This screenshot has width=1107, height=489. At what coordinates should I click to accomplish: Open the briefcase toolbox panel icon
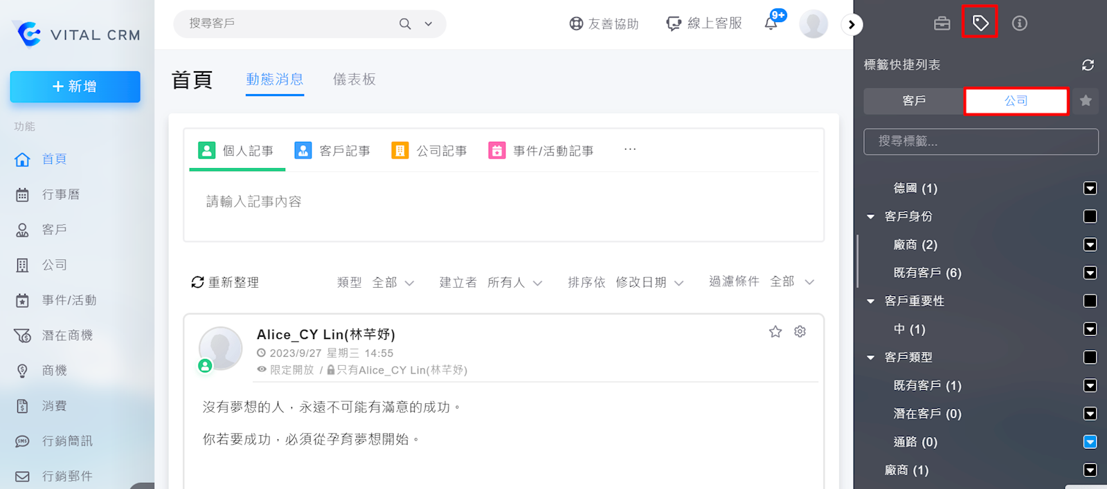click(942, 23)
